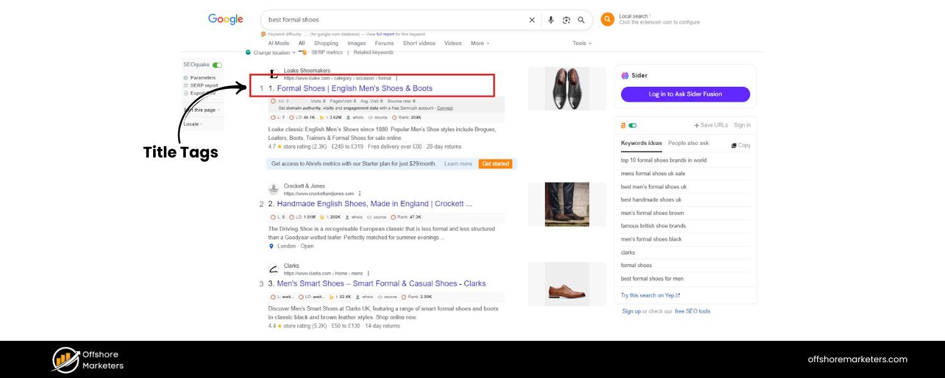Activate voice search microphone icon
The width and height of the screenshot is (945, 378).
(x=551, y=20)
